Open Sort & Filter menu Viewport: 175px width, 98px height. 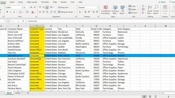(x=150, y=10)
